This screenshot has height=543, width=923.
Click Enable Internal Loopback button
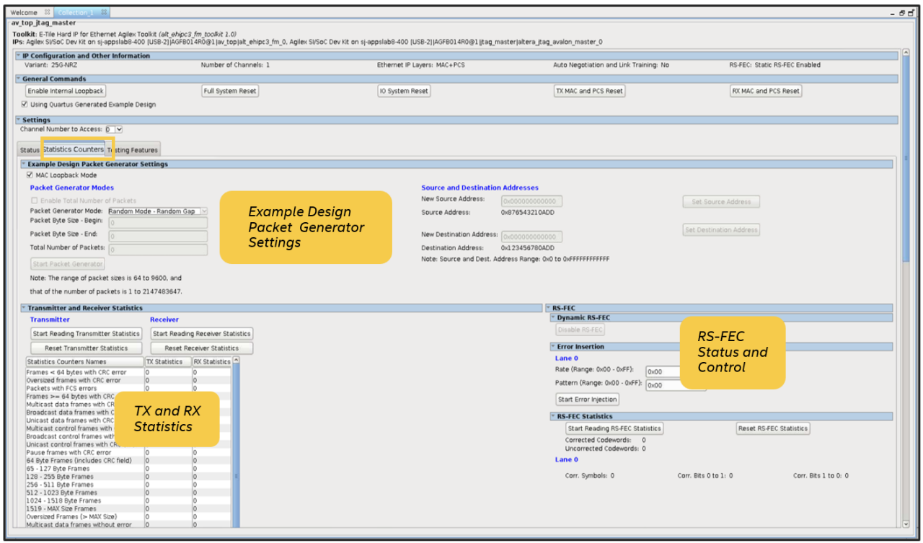click(x=66, y=91)
